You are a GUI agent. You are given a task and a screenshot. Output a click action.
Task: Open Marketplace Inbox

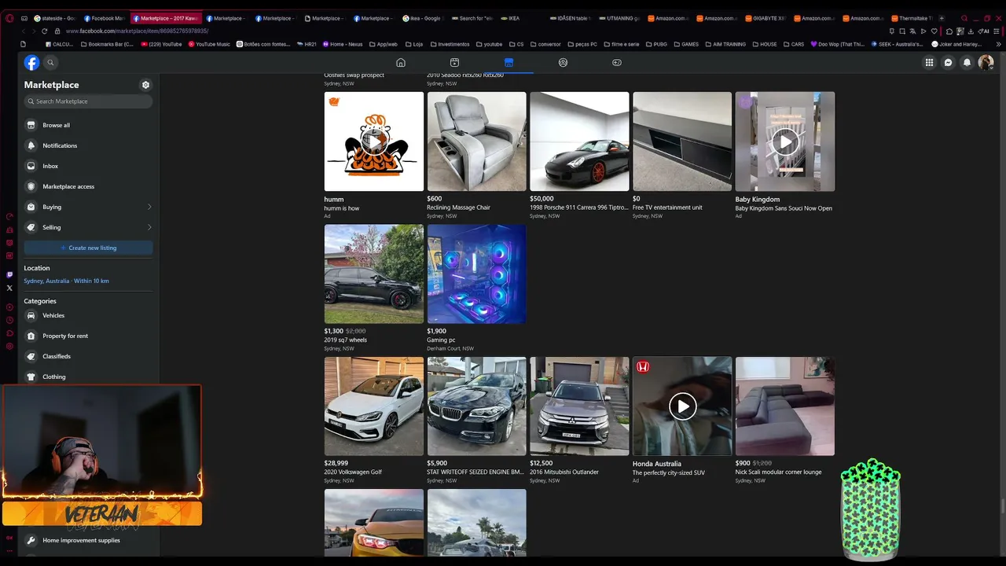(x=88, y=166)
